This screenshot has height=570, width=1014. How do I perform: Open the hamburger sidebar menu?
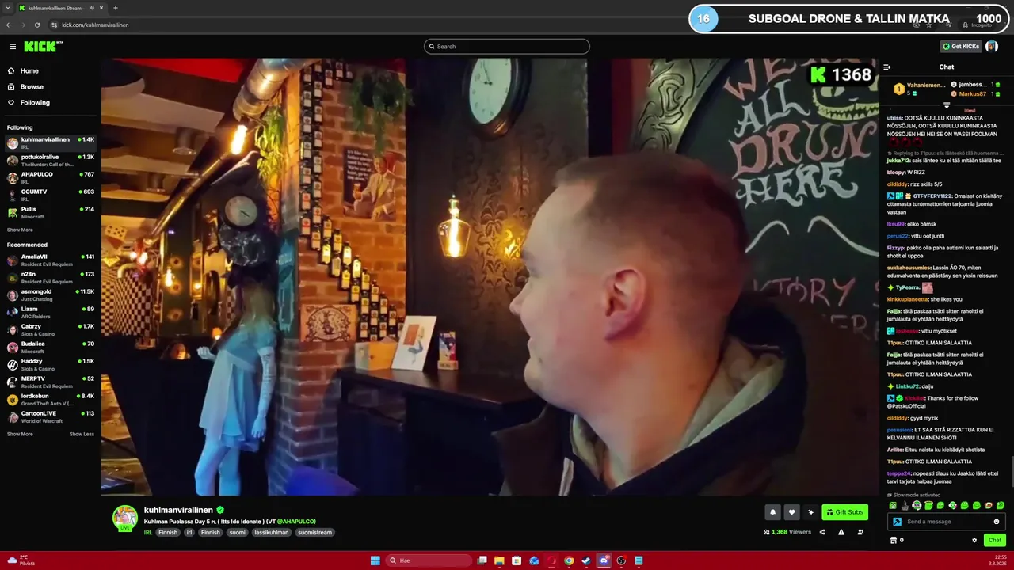pyautogui.click(x=12, y=47)
